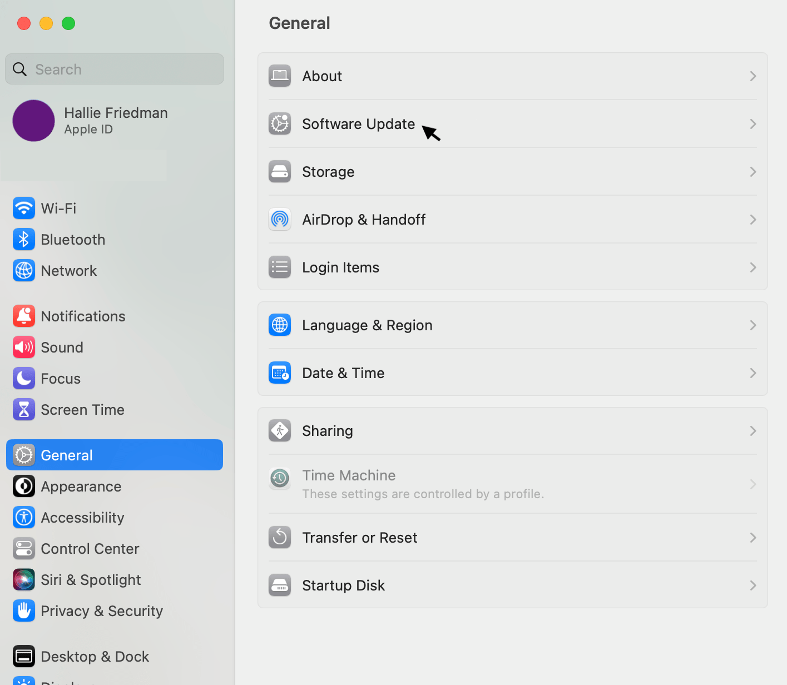Click the Date & Time label
This screenshot has height=685, width=787.
[343, 373]
